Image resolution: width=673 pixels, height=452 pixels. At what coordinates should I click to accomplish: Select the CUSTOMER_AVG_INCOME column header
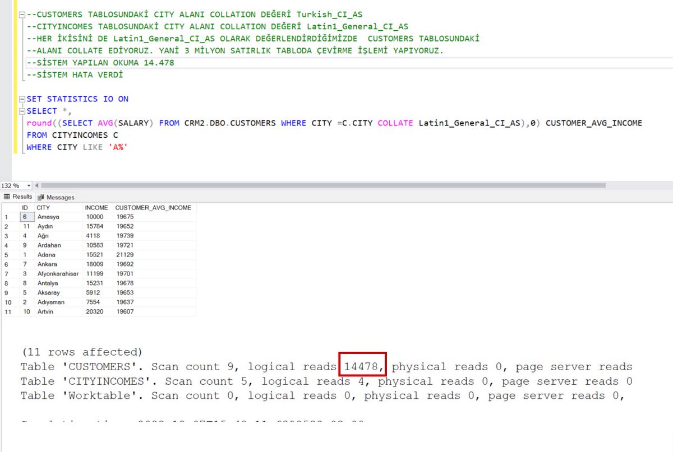pyautogui.click(x=154, y=208)
